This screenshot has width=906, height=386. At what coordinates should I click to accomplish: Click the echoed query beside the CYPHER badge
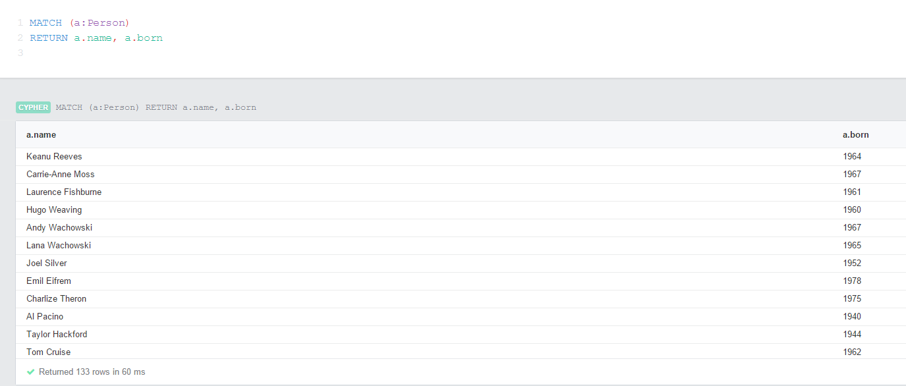click(x=156, y=107)
